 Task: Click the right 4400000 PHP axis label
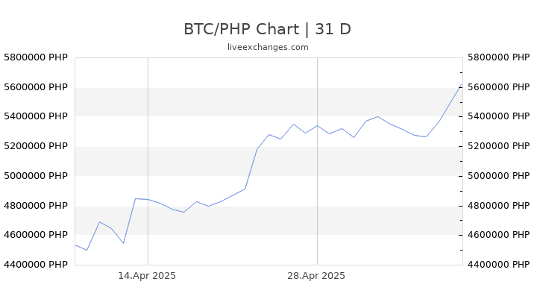click(x=499, y=264)
